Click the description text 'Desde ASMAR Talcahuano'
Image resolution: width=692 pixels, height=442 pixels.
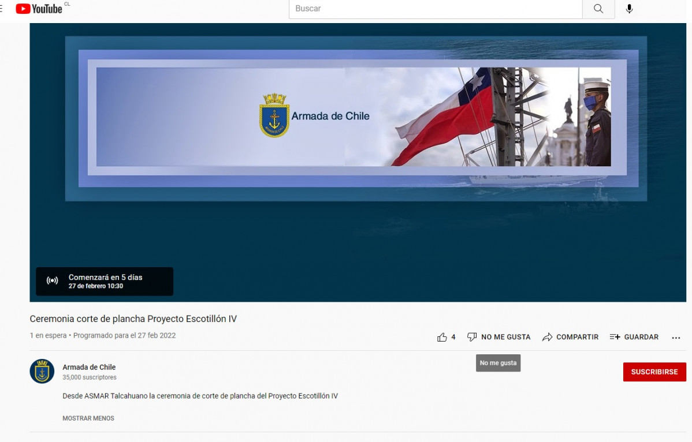105,396
